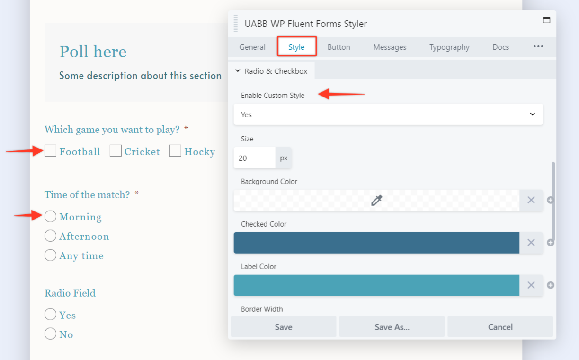Clear the Background Color value
The width and height of the screenshot is (579, 360).
pos(531,200)
